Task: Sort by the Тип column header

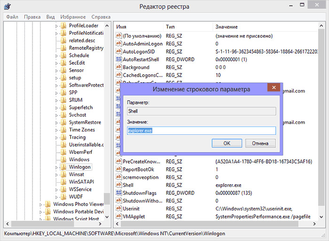Action: [188, 27]
